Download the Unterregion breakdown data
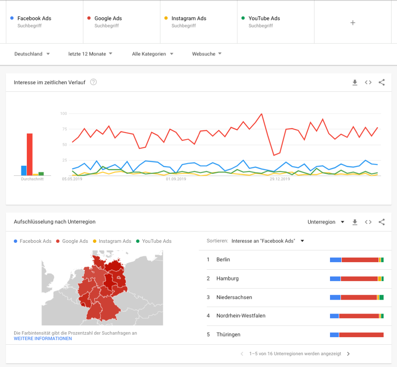 click(355, 222)
